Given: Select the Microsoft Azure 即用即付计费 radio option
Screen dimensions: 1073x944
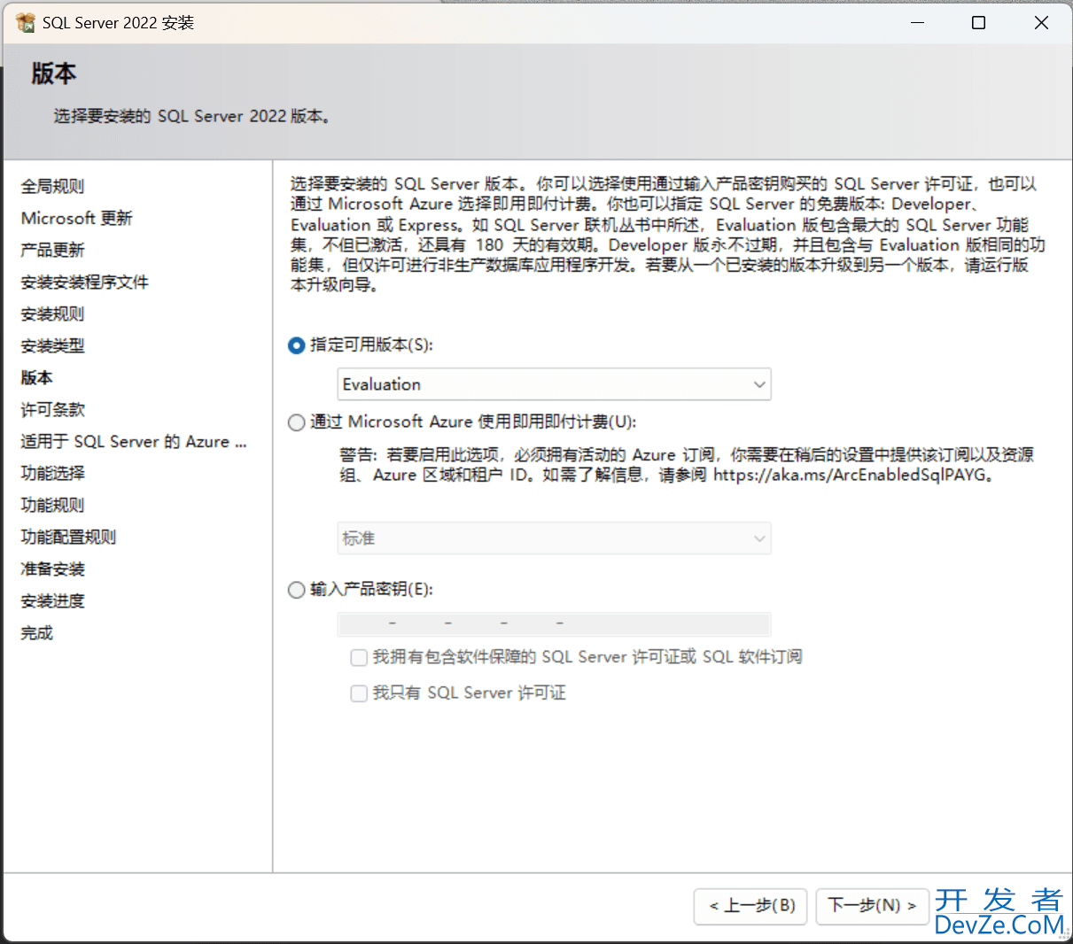Looking at the screenshot, I should [x=297, y=422].
